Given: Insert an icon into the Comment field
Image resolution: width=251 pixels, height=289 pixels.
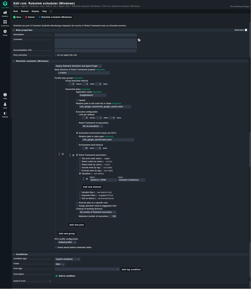Looking at the screenshot, I should [x=139, y=40].
